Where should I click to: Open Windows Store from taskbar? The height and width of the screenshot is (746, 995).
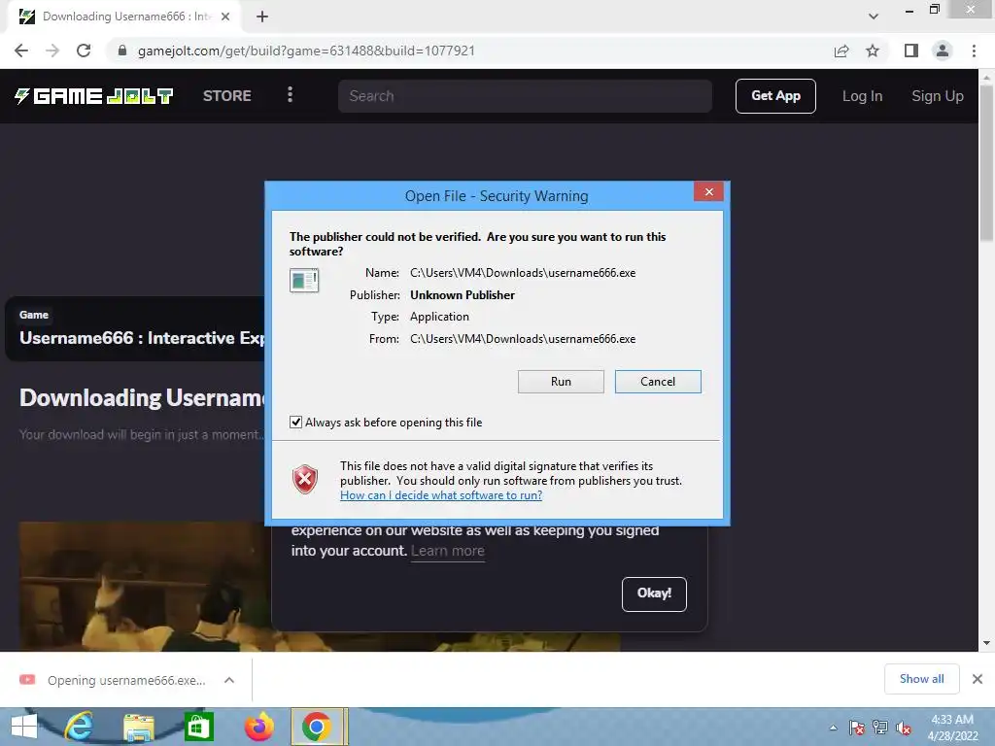(x=198, y=727)
